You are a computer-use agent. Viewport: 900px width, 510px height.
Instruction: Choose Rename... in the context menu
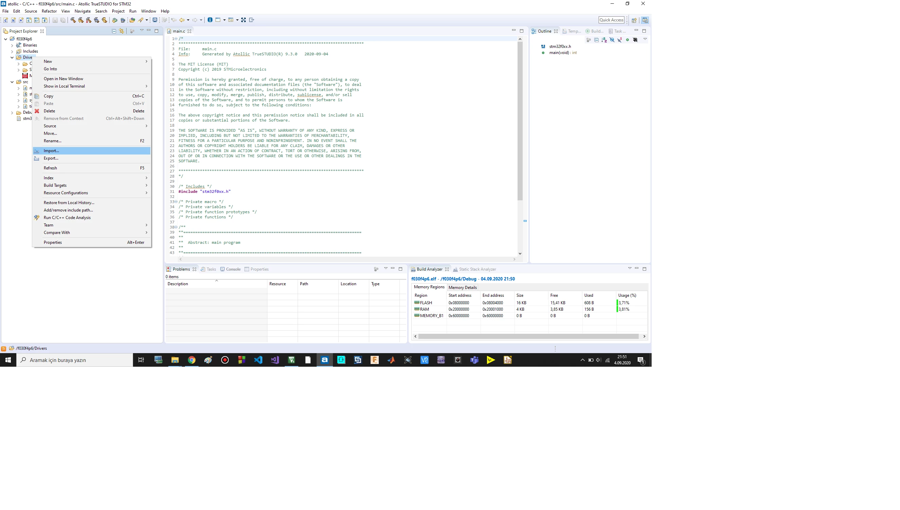click(92, 141)
